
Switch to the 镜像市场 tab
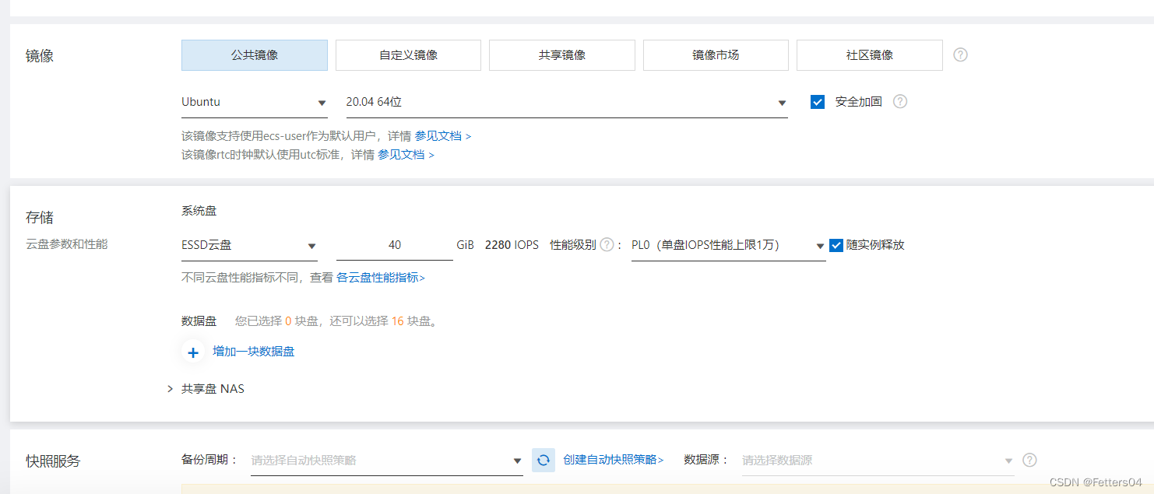click(x=716, y=54)
